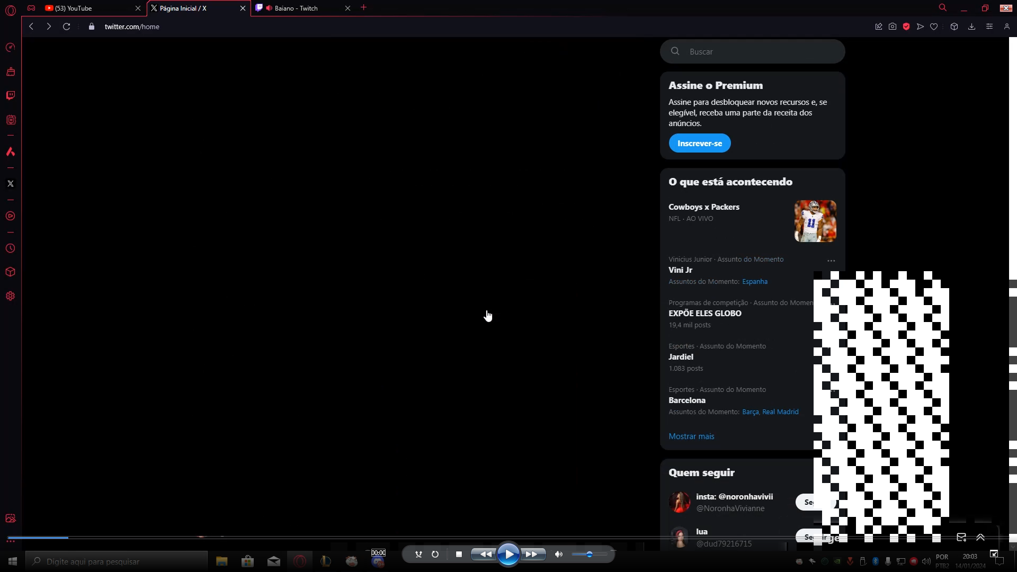Open GX Control speedometer in sidebar
1017x572 pixels.
click(x=10, y=48)
